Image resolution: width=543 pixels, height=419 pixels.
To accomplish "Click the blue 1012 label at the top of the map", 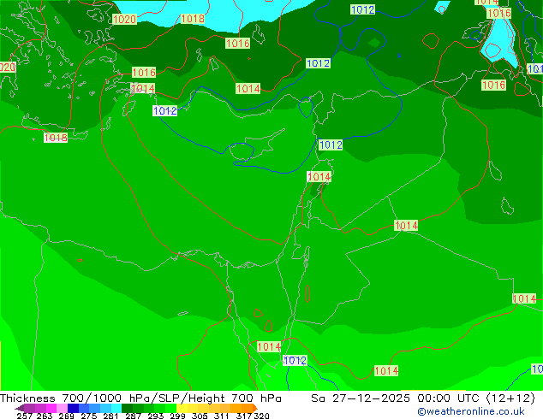I will [362, 9].
